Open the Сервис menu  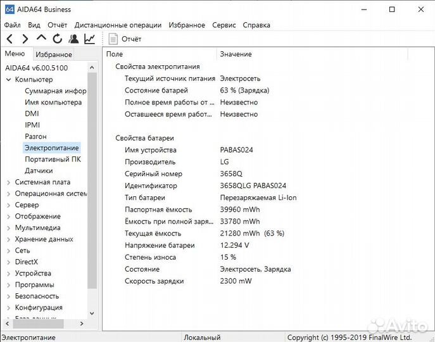tap(224, 25)
